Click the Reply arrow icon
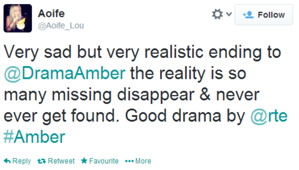Screen dimensions: 299x170 pos(7,161)
